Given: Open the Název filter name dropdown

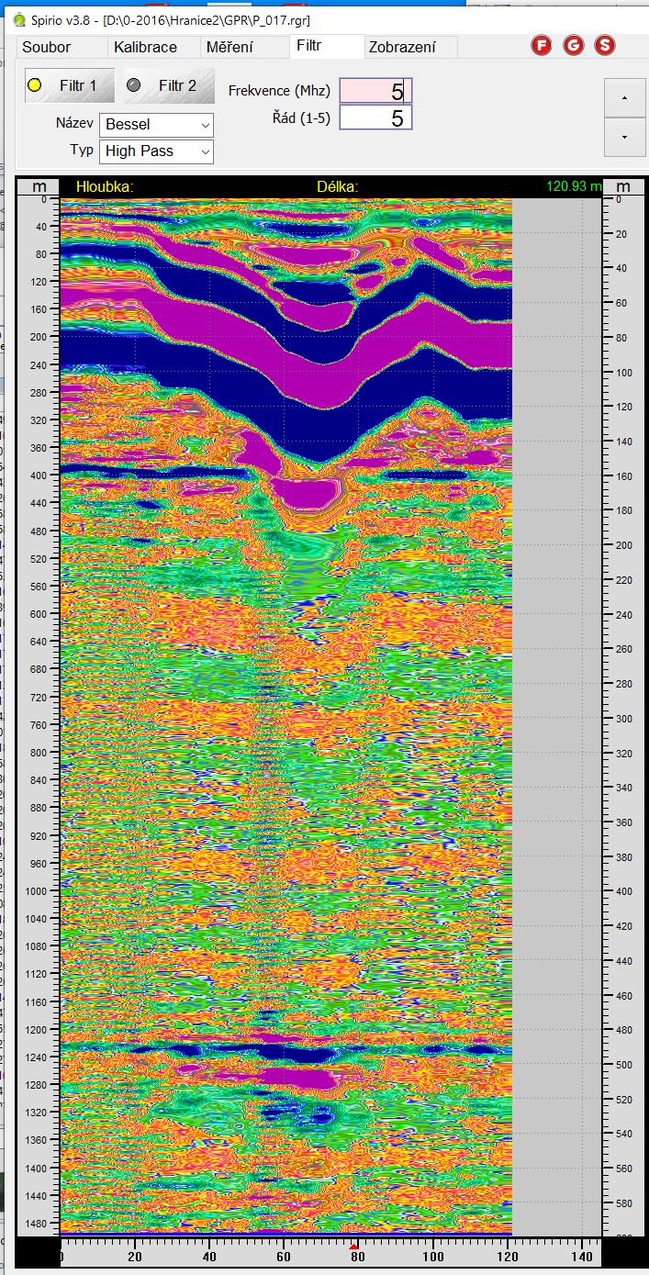Looking at the screenshot, I should click(156, 124).
